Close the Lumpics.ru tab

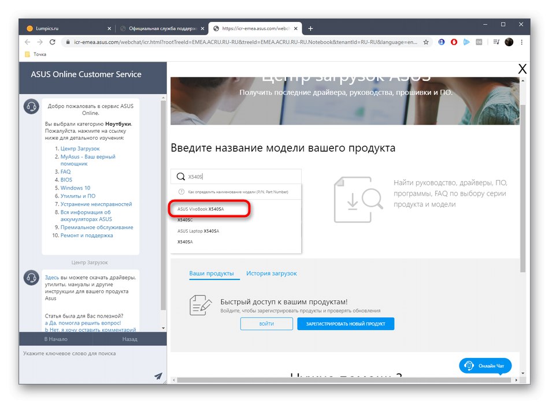coord(109,29)
